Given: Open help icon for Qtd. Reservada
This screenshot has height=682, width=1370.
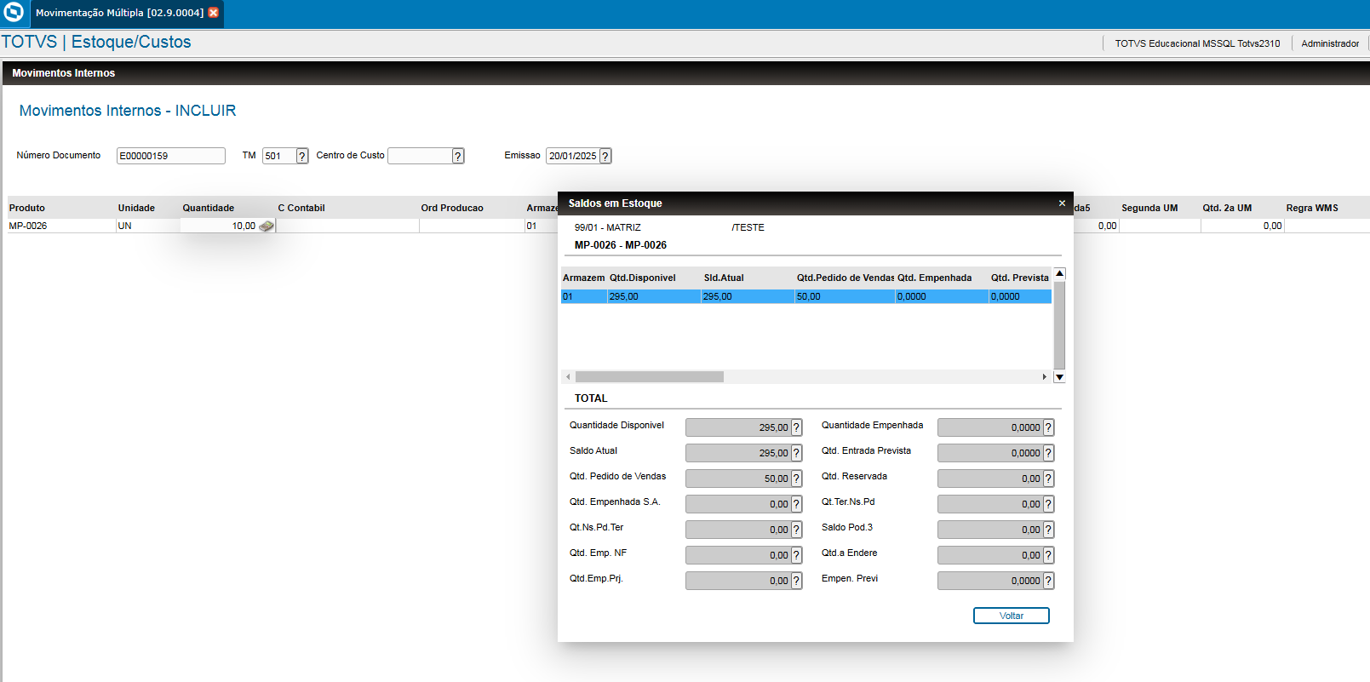Looking at the screenshot, I should point(1048,479).
